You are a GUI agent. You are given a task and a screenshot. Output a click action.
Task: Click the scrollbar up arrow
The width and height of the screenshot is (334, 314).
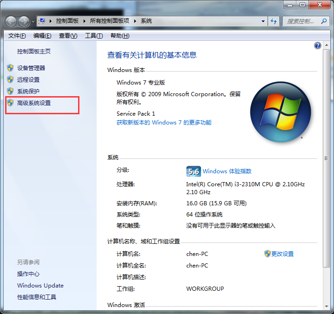326,45
